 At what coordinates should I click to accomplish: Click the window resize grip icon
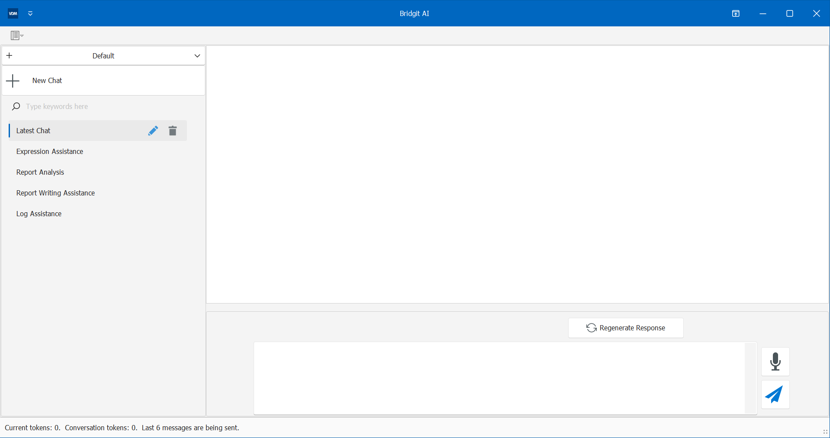825,432
